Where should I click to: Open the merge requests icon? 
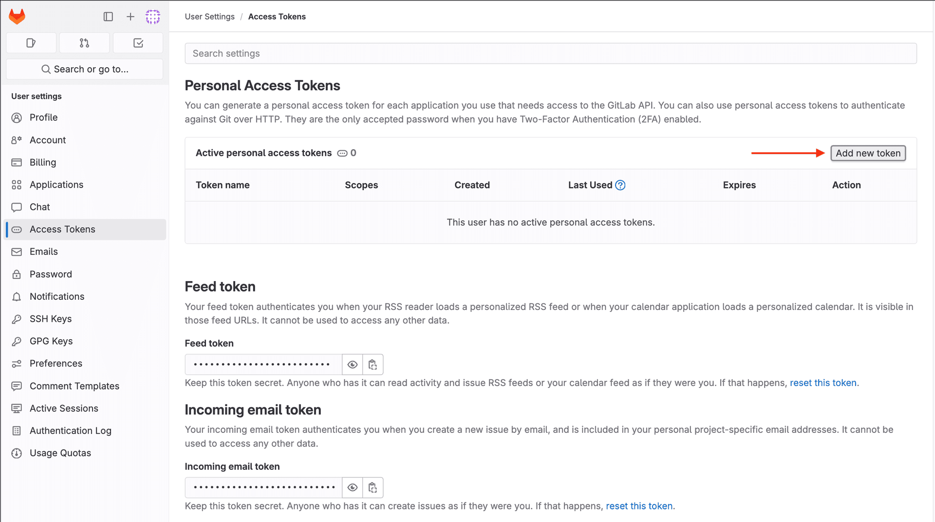(84, 43)
